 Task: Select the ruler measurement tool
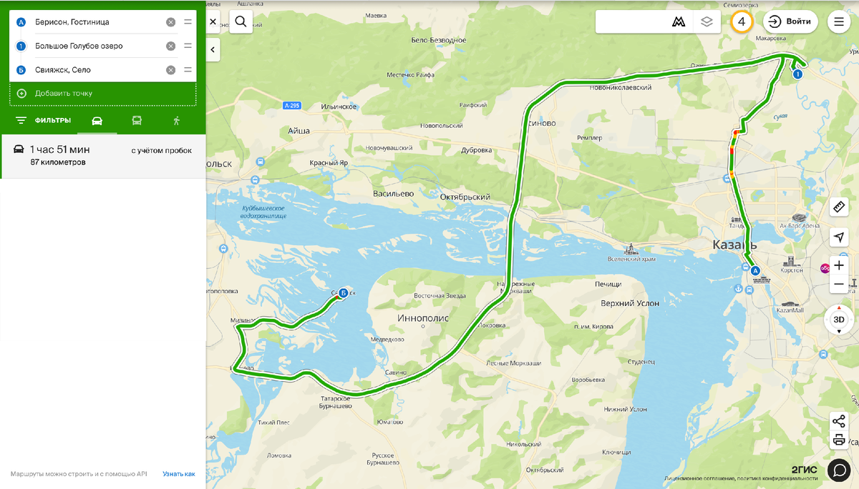click(839, 207)
